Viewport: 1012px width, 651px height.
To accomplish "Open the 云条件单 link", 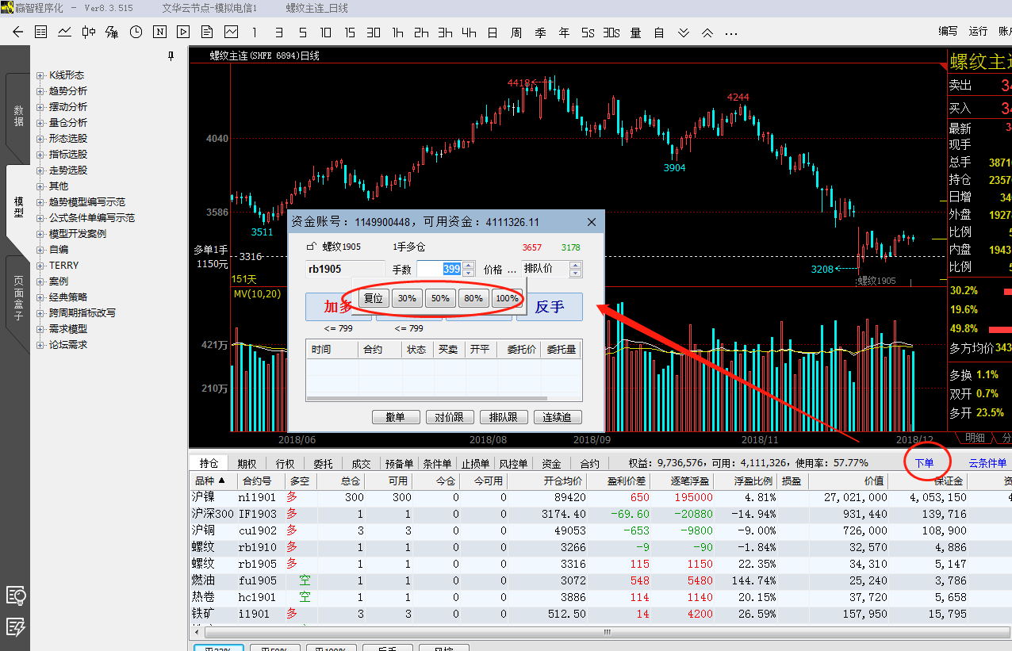I will 987,463.
